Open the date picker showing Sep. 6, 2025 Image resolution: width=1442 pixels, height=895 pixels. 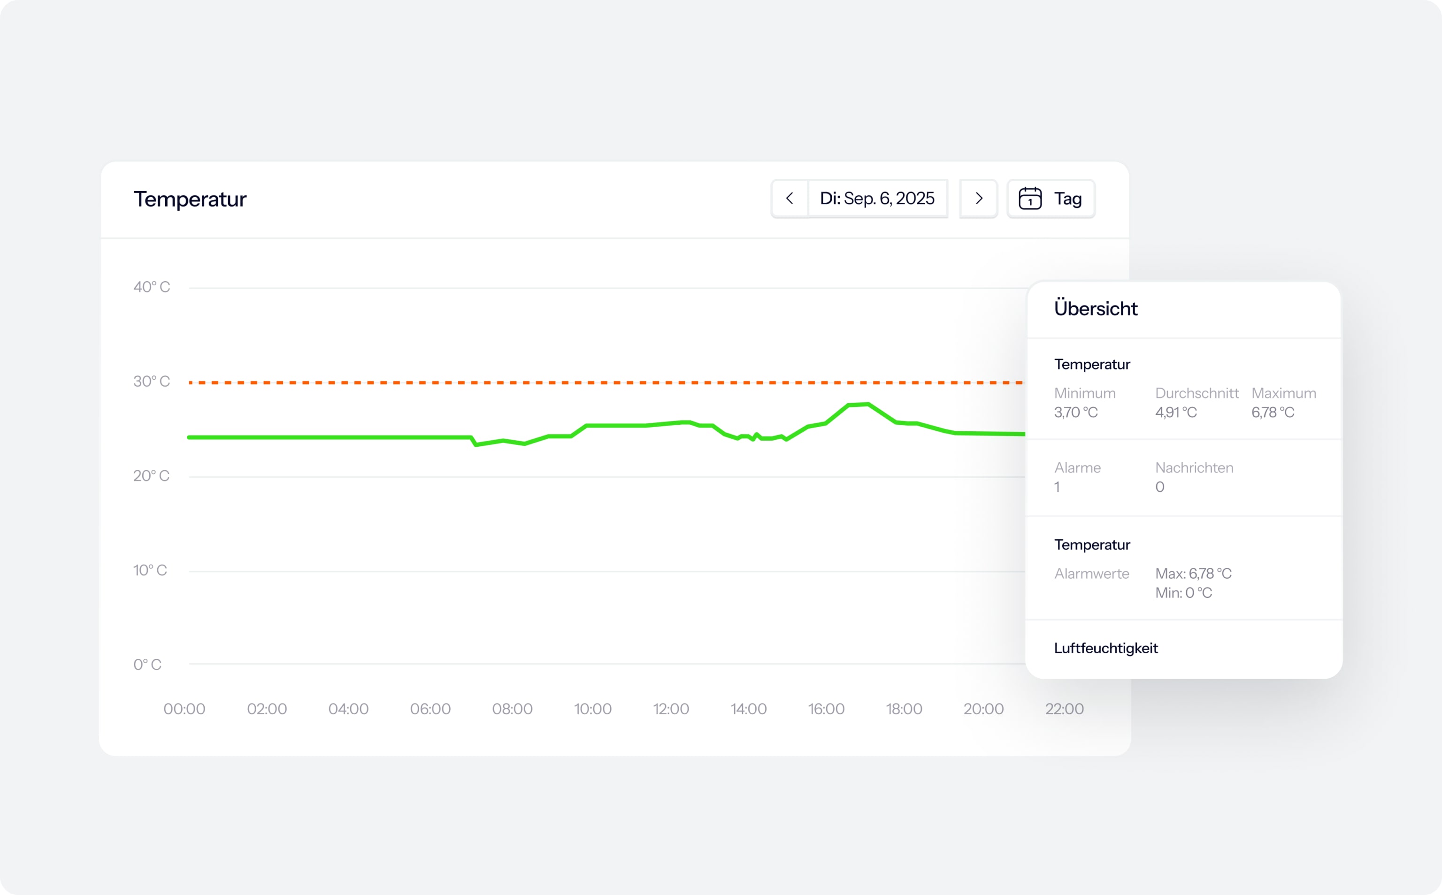(x=877, y=199)
